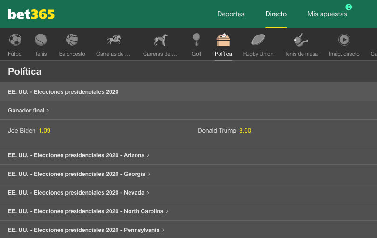
Task: Select the Fútbol soccer ball icon
Action: [15, 40]
